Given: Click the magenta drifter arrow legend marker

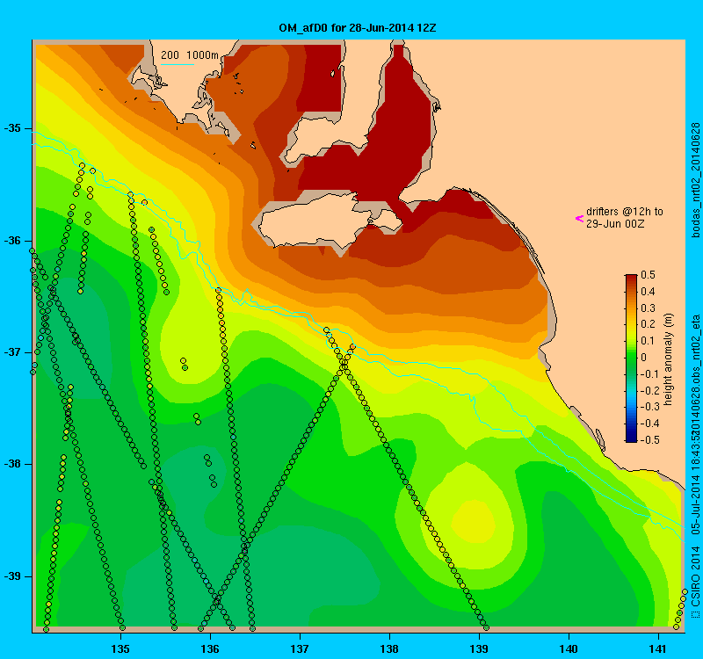Looking at the screenshot, I should (579, 219).
